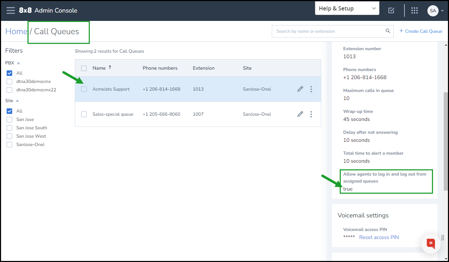
Task: Click the Filters heading
Action: pyautogui.click(x=14, y=51)
